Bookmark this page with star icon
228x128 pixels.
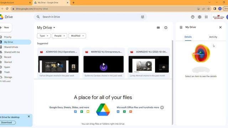click(208, 9)
